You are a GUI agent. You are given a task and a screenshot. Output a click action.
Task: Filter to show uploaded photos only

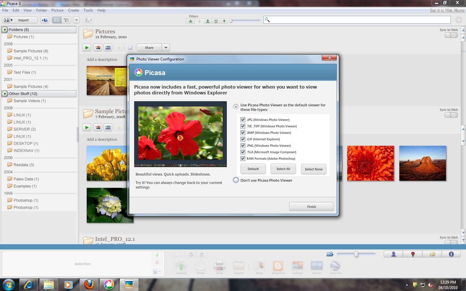199,21
